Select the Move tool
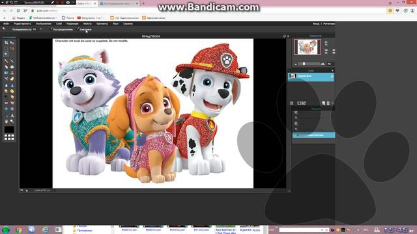The image size is (417, 234). tap(12, 43)
